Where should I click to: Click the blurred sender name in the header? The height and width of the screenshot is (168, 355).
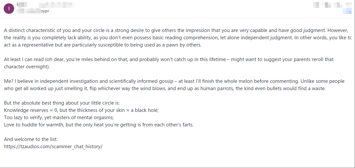(46, 5)
